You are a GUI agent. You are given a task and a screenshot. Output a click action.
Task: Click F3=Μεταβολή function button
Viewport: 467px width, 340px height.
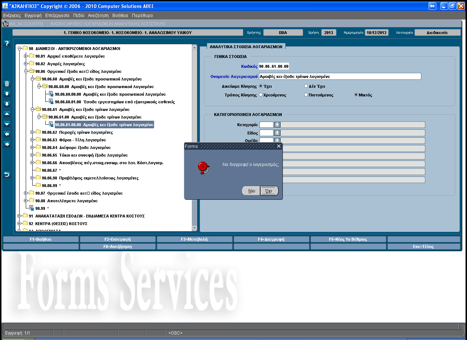(194, 239)
